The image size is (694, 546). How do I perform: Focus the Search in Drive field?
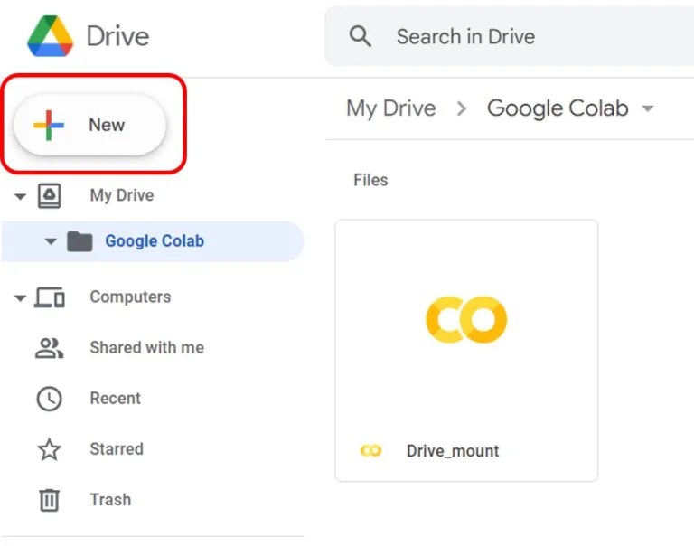coord(509,36)
